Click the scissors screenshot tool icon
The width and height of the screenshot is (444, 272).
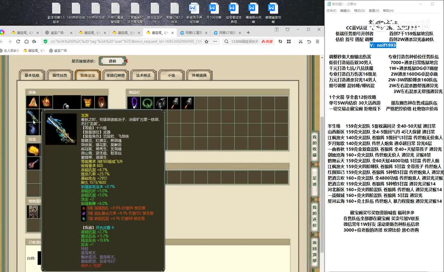tap(300, 42)
